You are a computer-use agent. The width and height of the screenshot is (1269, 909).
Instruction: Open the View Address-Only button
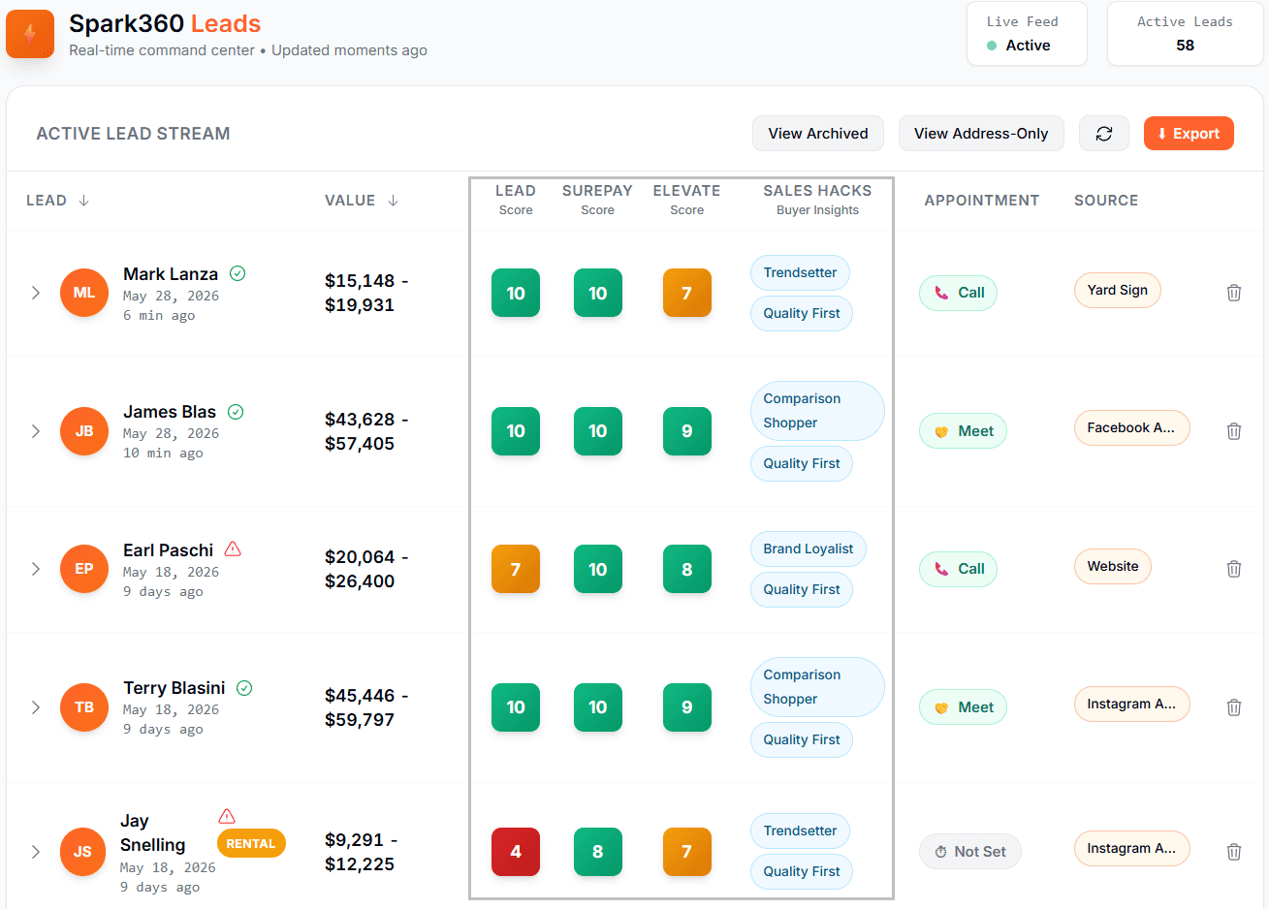point(981,134)
